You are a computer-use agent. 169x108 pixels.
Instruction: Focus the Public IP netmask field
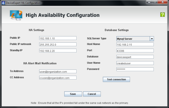[58, 44]
